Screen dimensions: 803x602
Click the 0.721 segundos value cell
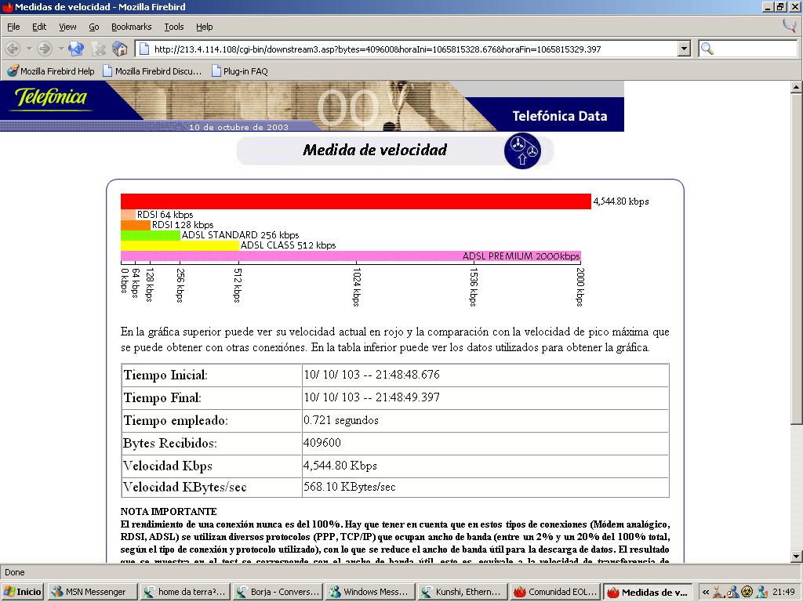pos(485,420)
